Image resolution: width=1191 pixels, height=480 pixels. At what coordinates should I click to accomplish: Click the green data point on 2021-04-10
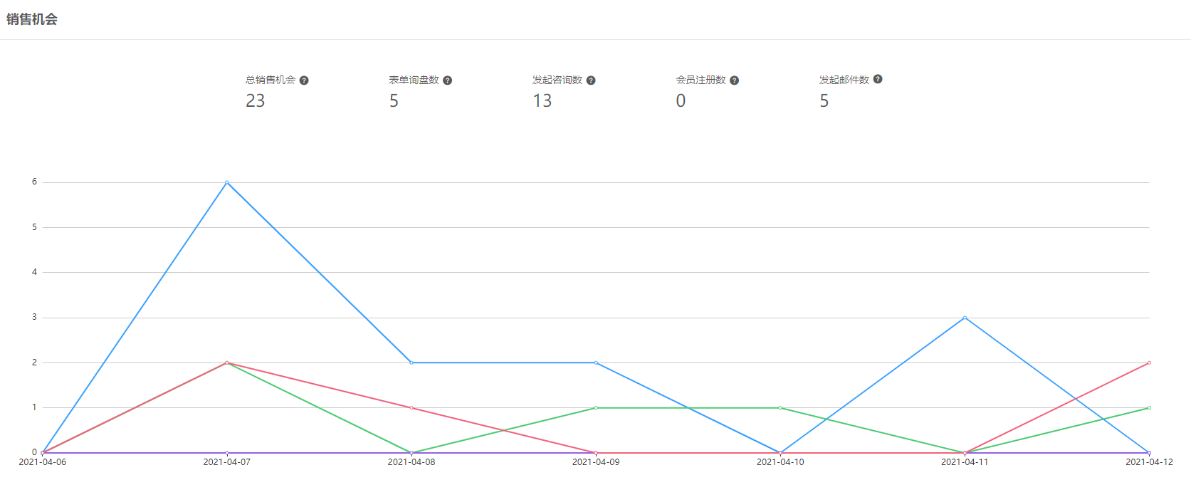[x=780, y=408]
